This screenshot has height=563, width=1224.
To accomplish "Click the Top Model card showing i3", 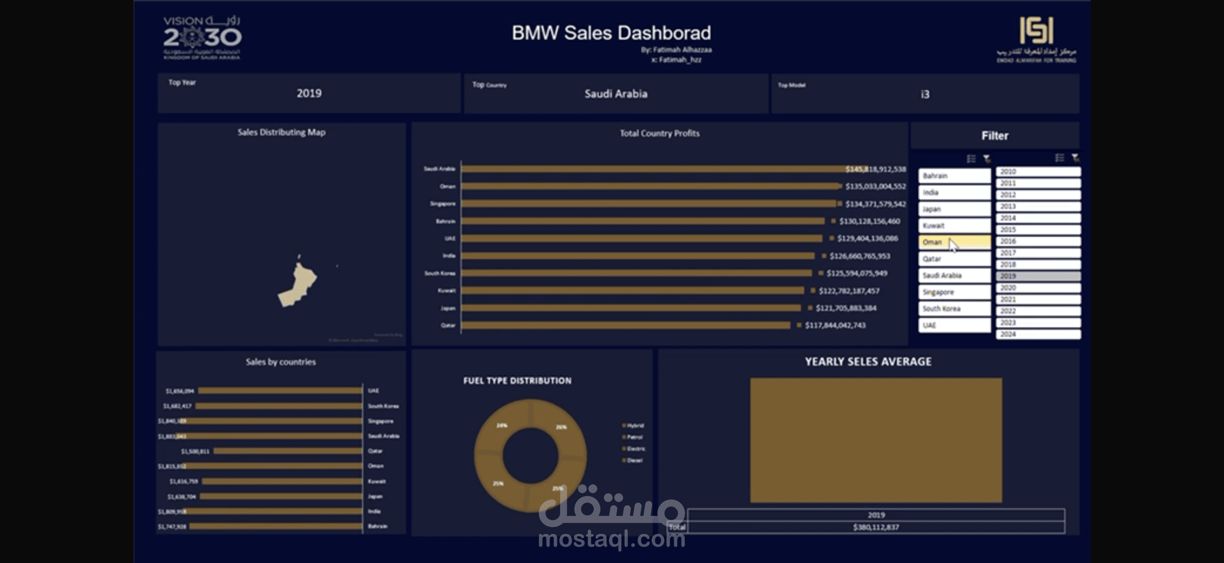I will [925, 93].
